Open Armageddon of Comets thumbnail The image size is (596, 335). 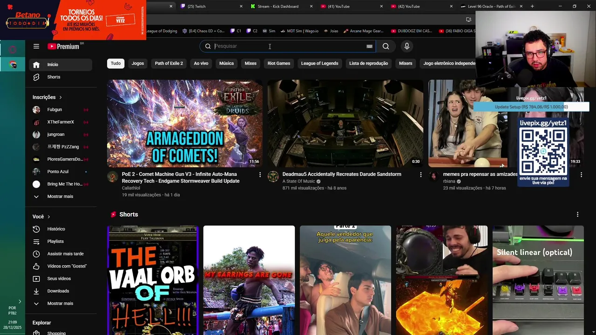pos(185,123)
